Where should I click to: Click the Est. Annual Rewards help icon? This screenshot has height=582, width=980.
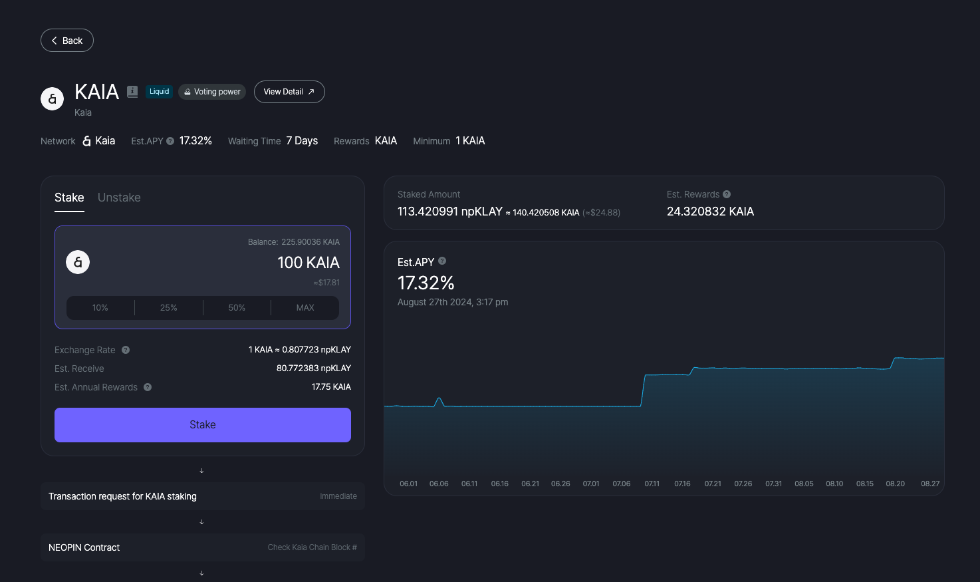[148, 387]
